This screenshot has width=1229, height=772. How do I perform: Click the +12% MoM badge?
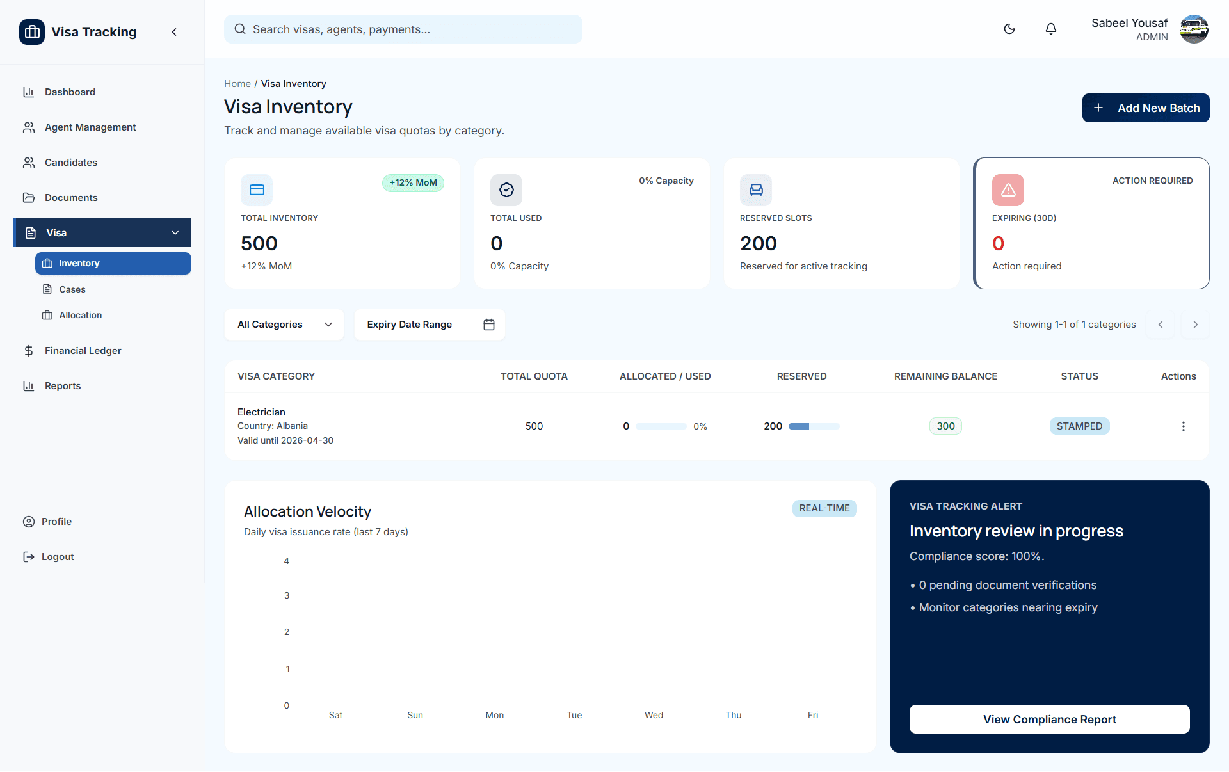(413, 183)
